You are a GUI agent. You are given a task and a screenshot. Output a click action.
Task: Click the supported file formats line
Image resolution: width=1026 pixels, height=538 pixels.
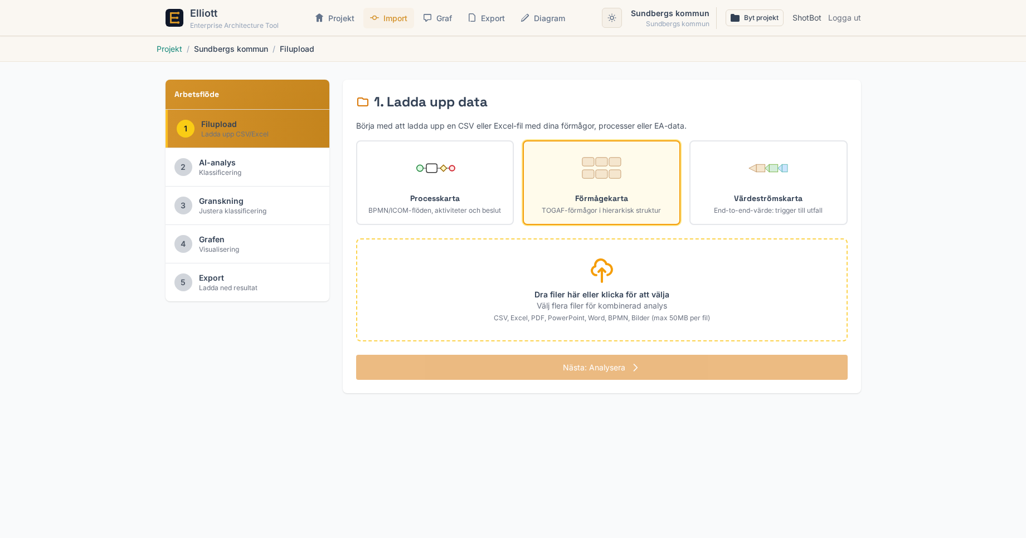(602, 318)
